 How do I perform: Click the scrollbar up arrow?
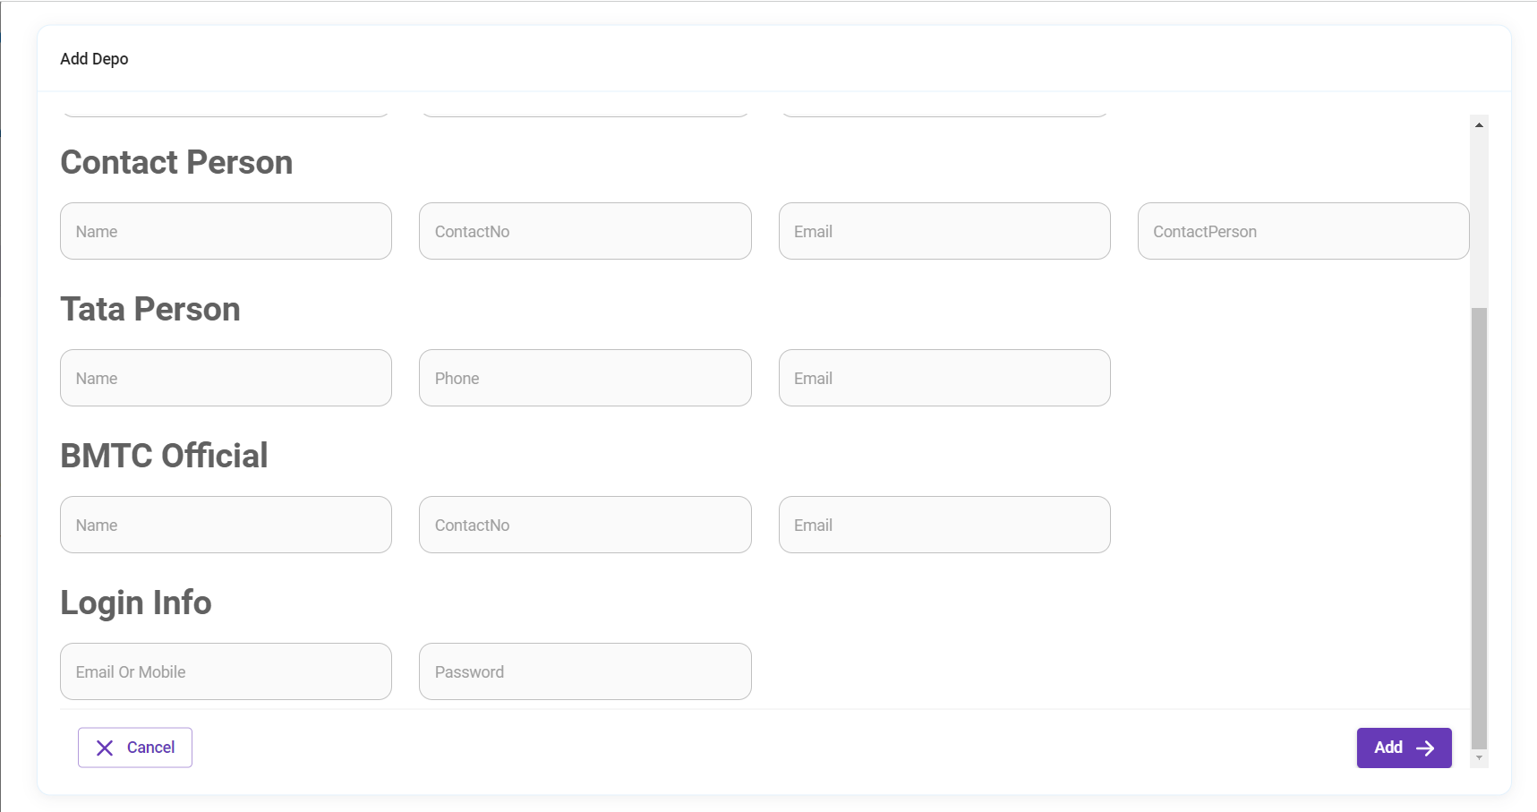coord(1479,125)
